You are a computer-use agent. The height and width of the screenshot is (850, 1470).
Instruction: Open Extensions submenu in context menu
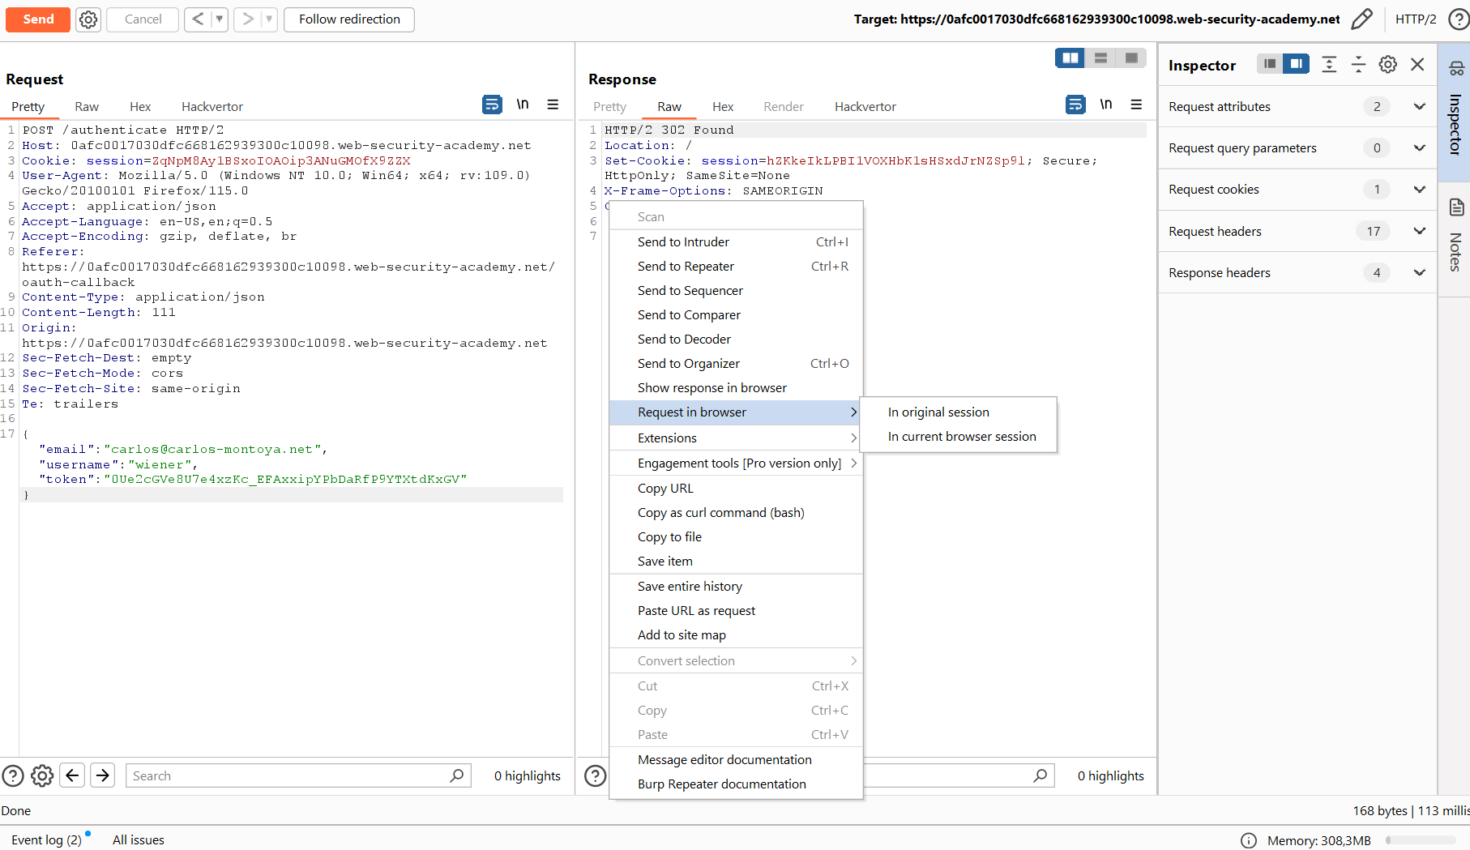736,438
